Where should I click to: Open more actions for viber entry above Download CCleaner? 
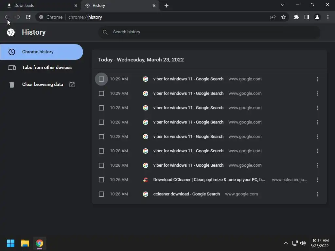pos(317,165)
